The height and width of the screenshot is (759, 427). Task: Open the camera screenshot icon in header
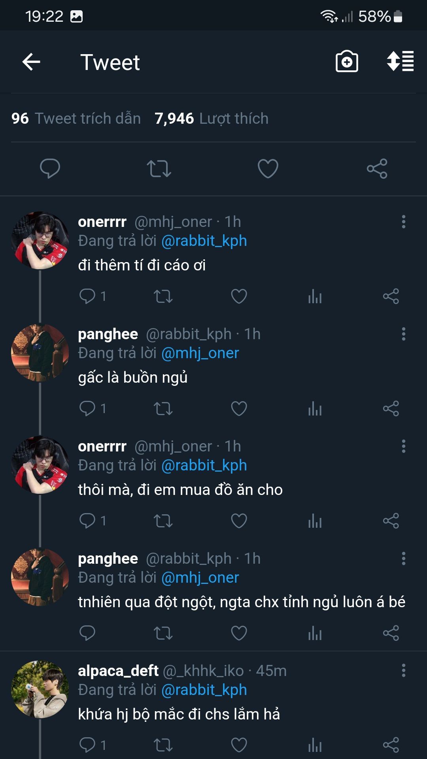pyautogui.click(x=347, y=62)
